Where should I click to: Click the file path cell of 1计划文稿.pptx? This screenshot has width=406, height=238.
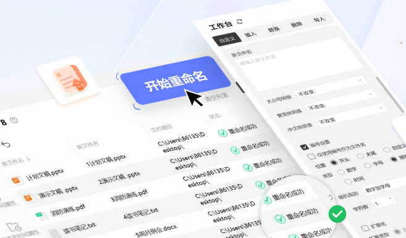[182, 142]
